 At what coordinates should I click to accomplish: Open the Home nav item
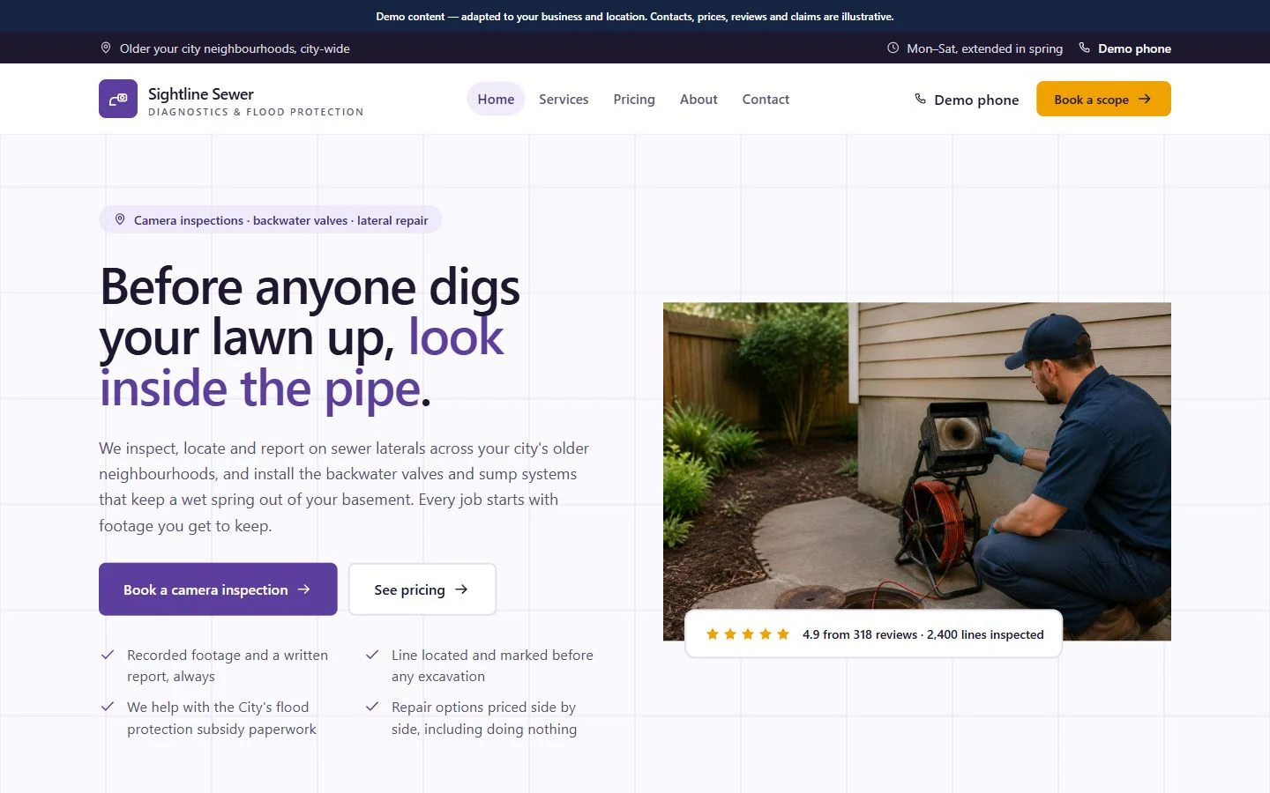pos(496,99)
